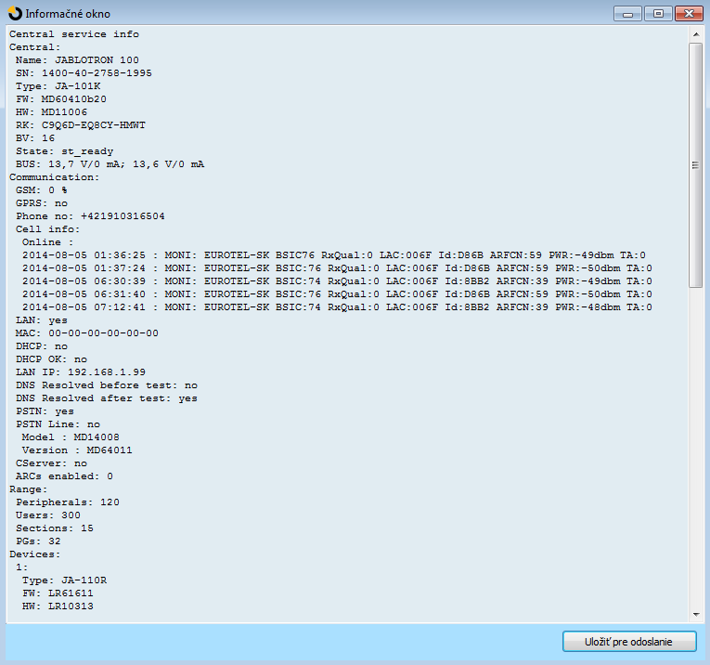Click the cell log entry at 06:31:40
Screen dimensions: 710x665
pos(337,294)
